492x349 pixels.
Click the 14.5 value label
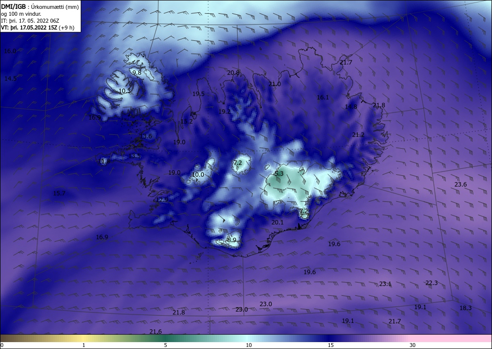tap(10, 78)
